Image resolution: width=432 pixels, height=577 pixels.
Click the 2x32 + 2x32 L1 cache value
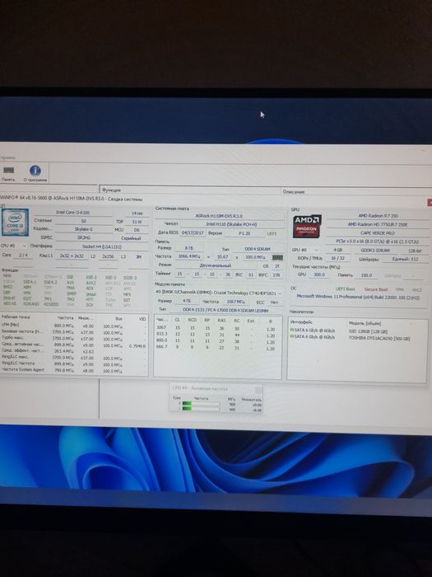(72, 256)
